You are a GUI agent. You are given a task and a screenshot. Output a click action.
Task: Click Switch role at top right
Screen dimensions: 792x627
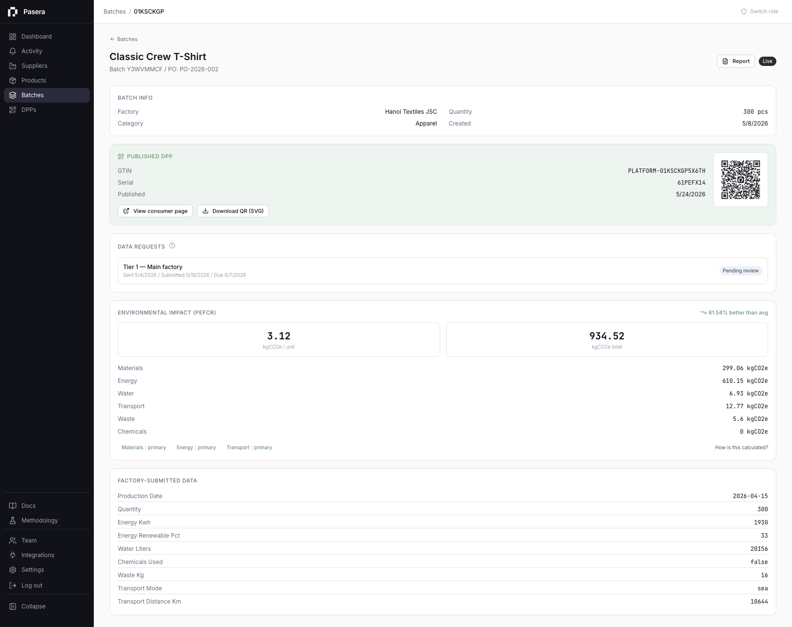[760, 12]
